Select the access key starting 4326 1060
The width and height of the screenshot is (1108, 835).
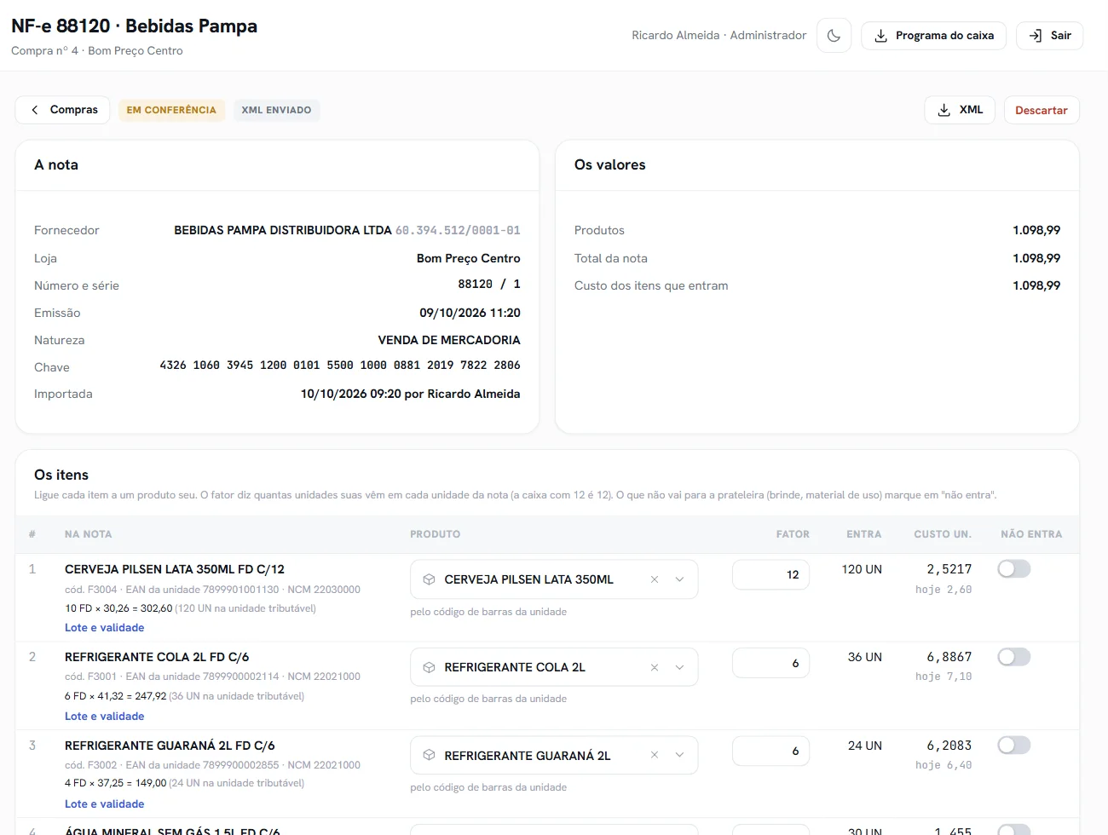(340, 366)
